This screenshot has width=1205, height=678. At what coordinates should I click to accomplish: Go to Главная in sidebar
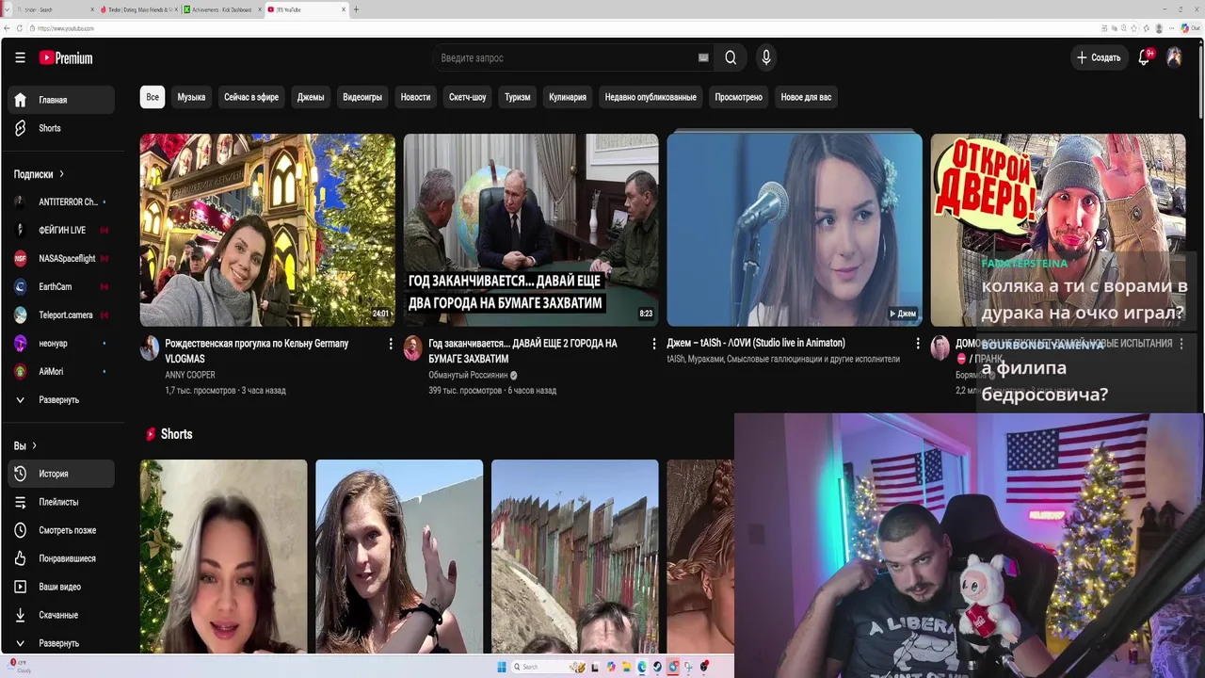click(61, 100)
